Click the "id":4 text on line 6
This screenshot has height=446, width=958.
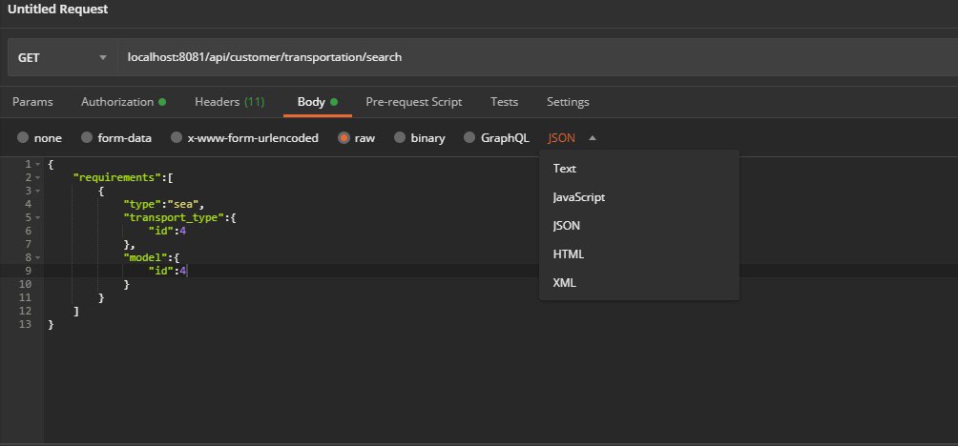(167, 231)
